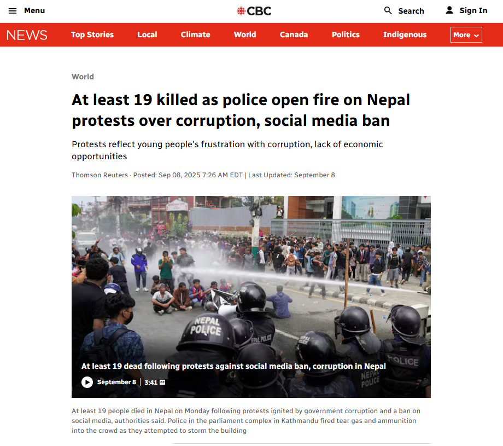Viewport: 503px width, 446px height.
Task: Click the Search magnifying glass icon
Action: tap(388, 10)
